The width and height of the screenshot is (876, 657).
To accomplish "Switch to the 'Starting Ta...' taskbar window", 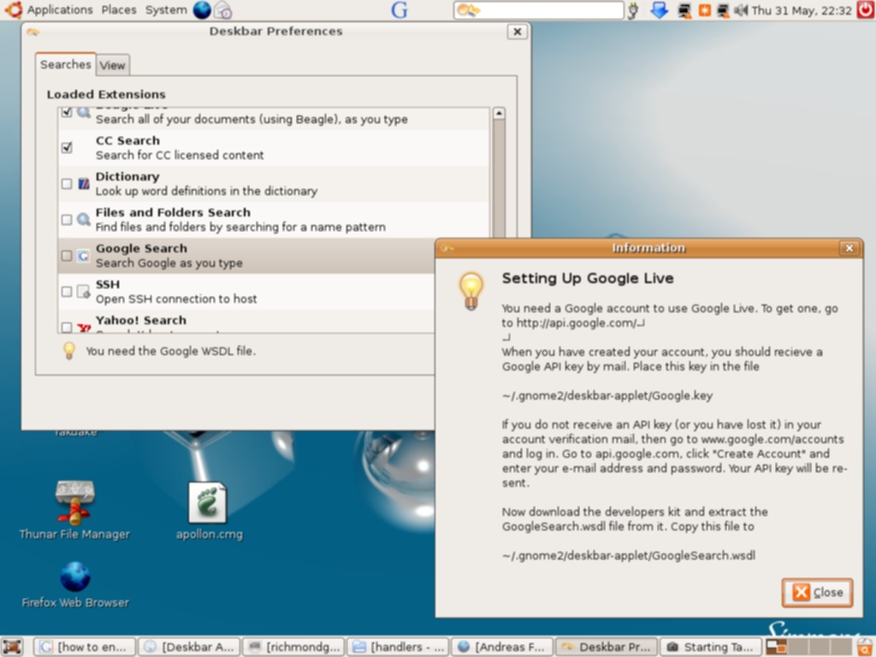I will click(711, 647).
